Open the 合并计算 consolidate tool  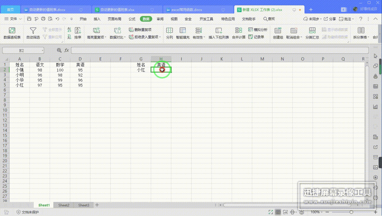tap(239, 33)
